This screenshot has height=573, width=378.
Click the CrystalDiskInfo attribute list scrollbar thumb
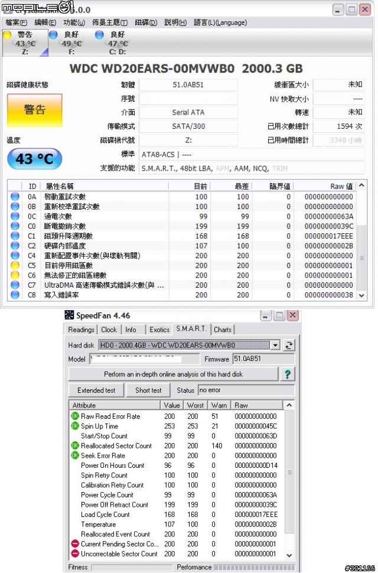point(361,258)
